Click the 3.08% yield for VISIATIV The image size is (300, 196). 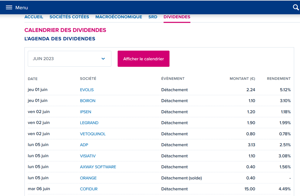click(284, 156)
